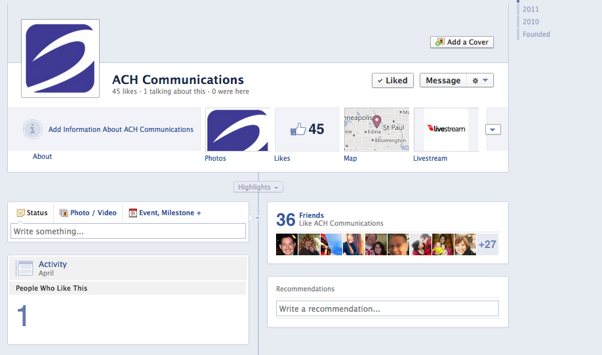Select the Photo / Video composer tab
The height and width of the screenshot is (355, 602).
pos(88,213)
